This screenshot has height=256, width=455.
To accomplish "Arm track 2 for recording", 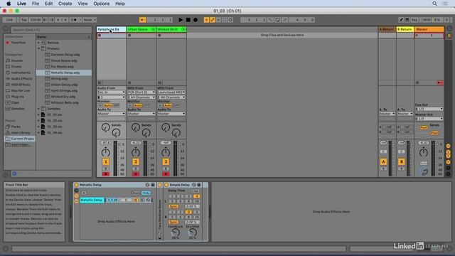I will [x=136, y=174].
